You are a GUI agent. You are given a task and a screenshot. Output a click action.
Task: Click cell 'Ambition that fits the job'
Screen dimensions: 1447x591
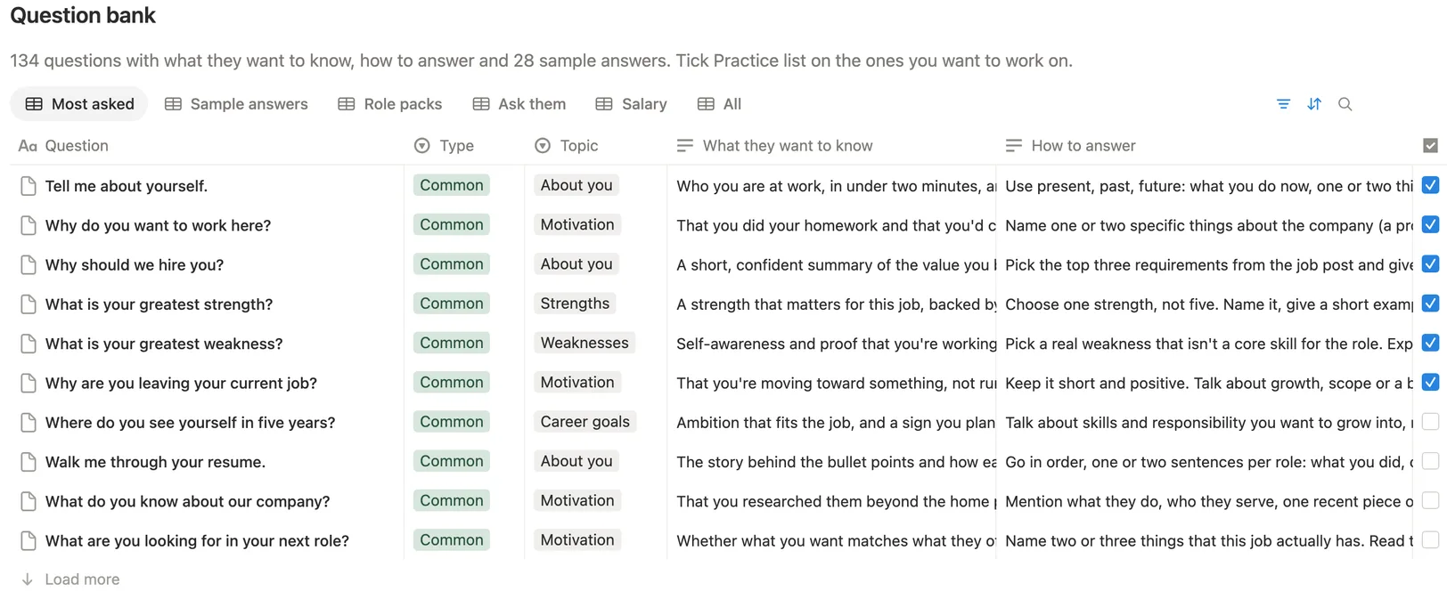pos(832,423)
